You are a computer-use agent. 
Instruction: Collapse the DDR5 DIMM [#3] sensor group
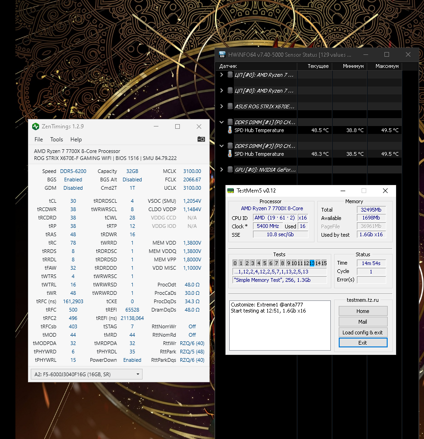pyautogui.click(x=221, y=146)
